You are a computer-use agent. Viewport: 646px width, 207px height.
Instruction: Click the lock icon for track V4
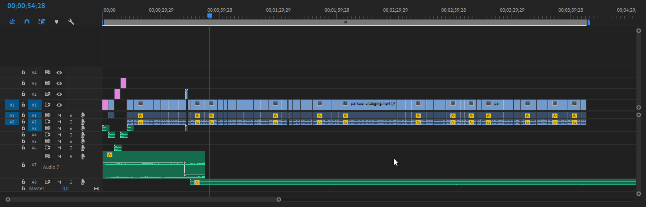pyautogui.click(x=23, y=72)
